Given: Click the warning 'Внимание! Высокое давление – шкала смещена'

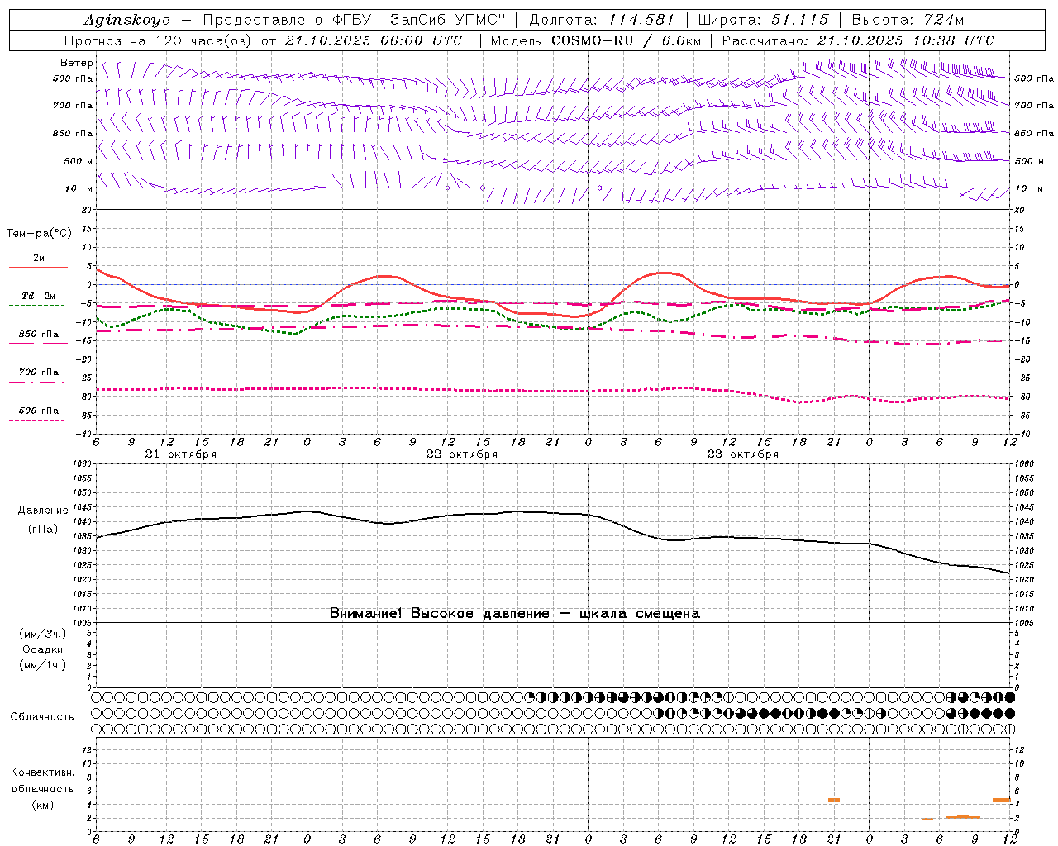Looking at the screenshot, I should [515, 614].
